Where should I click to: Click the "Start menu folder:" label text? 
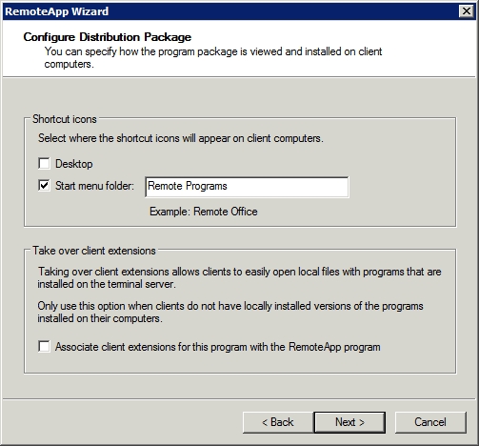[x=94, y=186]
